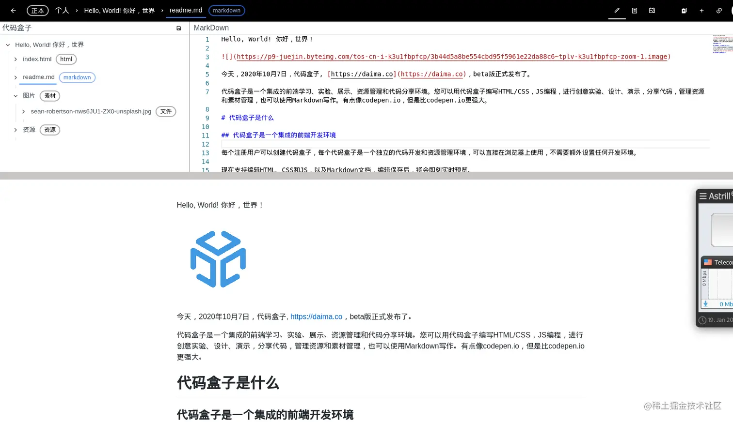Screen dimensions: 733x422
Task: Click the 文件 tag next to the jpg
Action: 166,111
